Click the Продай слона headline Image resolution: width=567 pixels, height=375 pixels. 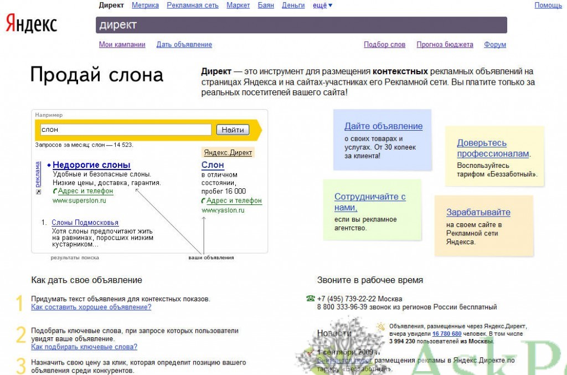[97, 75]
